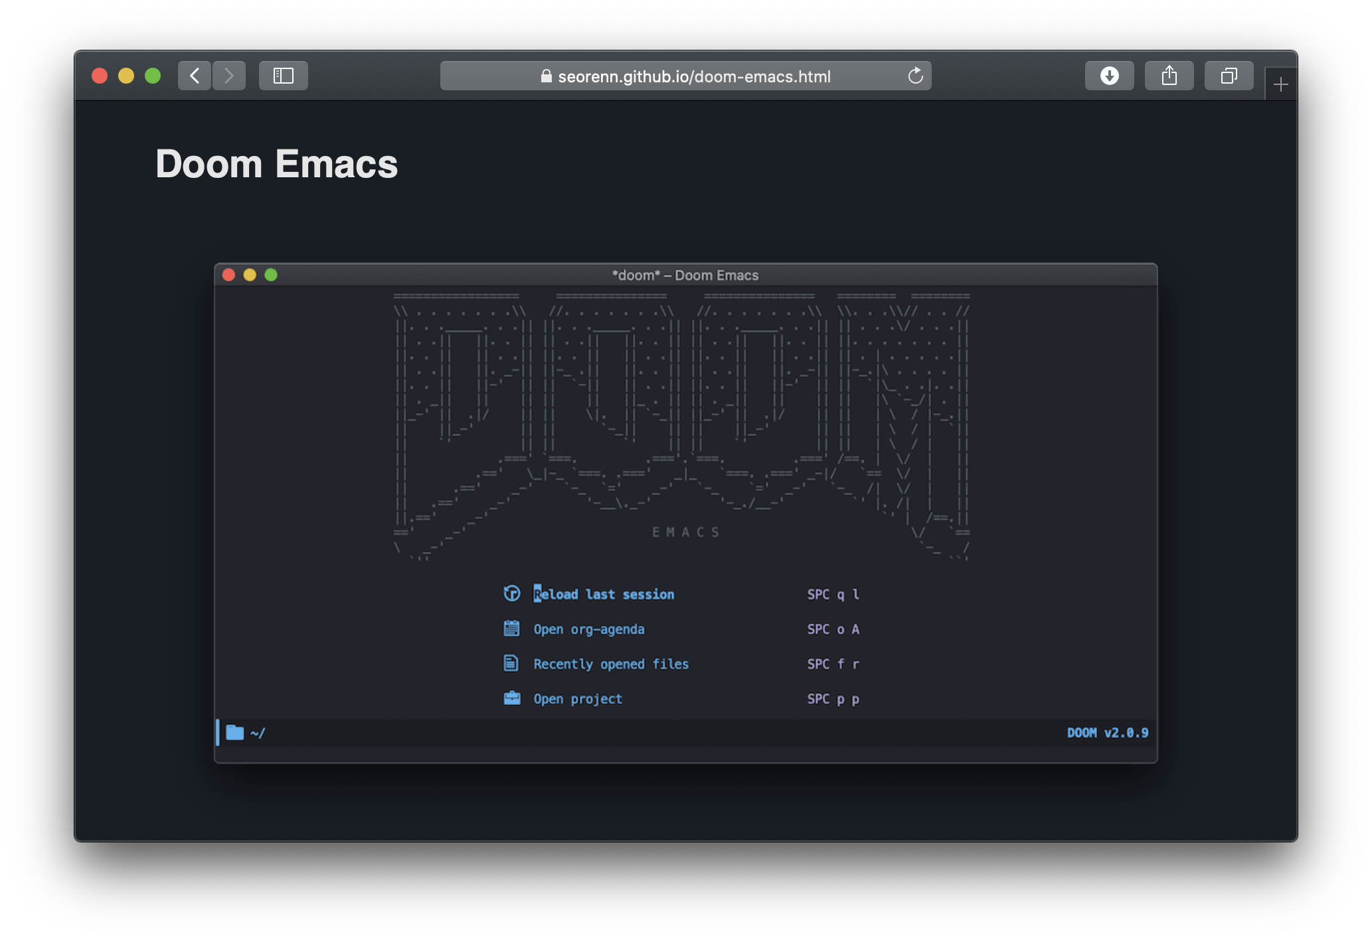Click the share icon in toolbar
The height and width of the screenshot is (940, 1372).
1169,76
